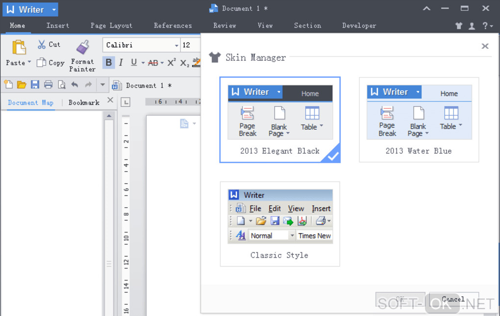Open the underline style dropdown arrow
This screenshot has width=500, height=316.
coord(143,63)
